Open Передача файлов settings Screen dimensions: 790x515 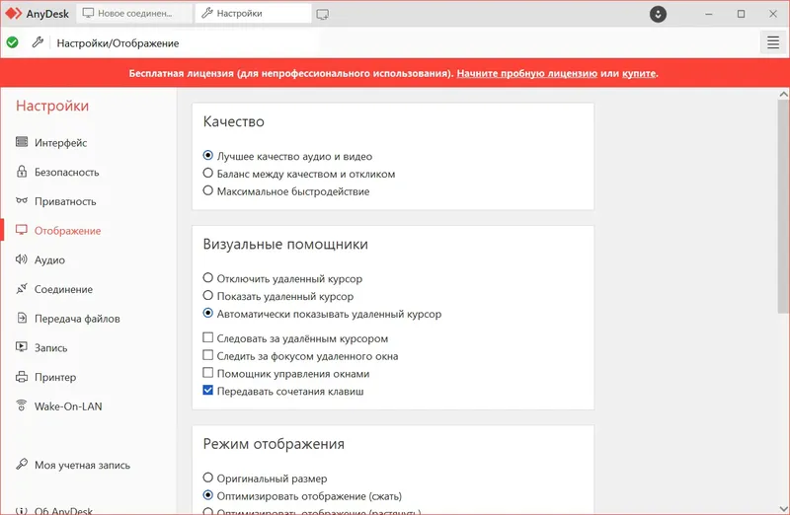[77, 319]
